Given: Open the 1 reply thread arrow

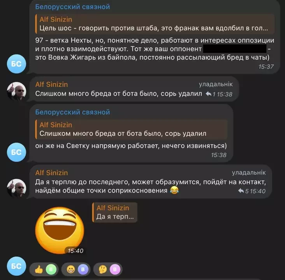Looking at the screenshot, I should tap(211, 94).
